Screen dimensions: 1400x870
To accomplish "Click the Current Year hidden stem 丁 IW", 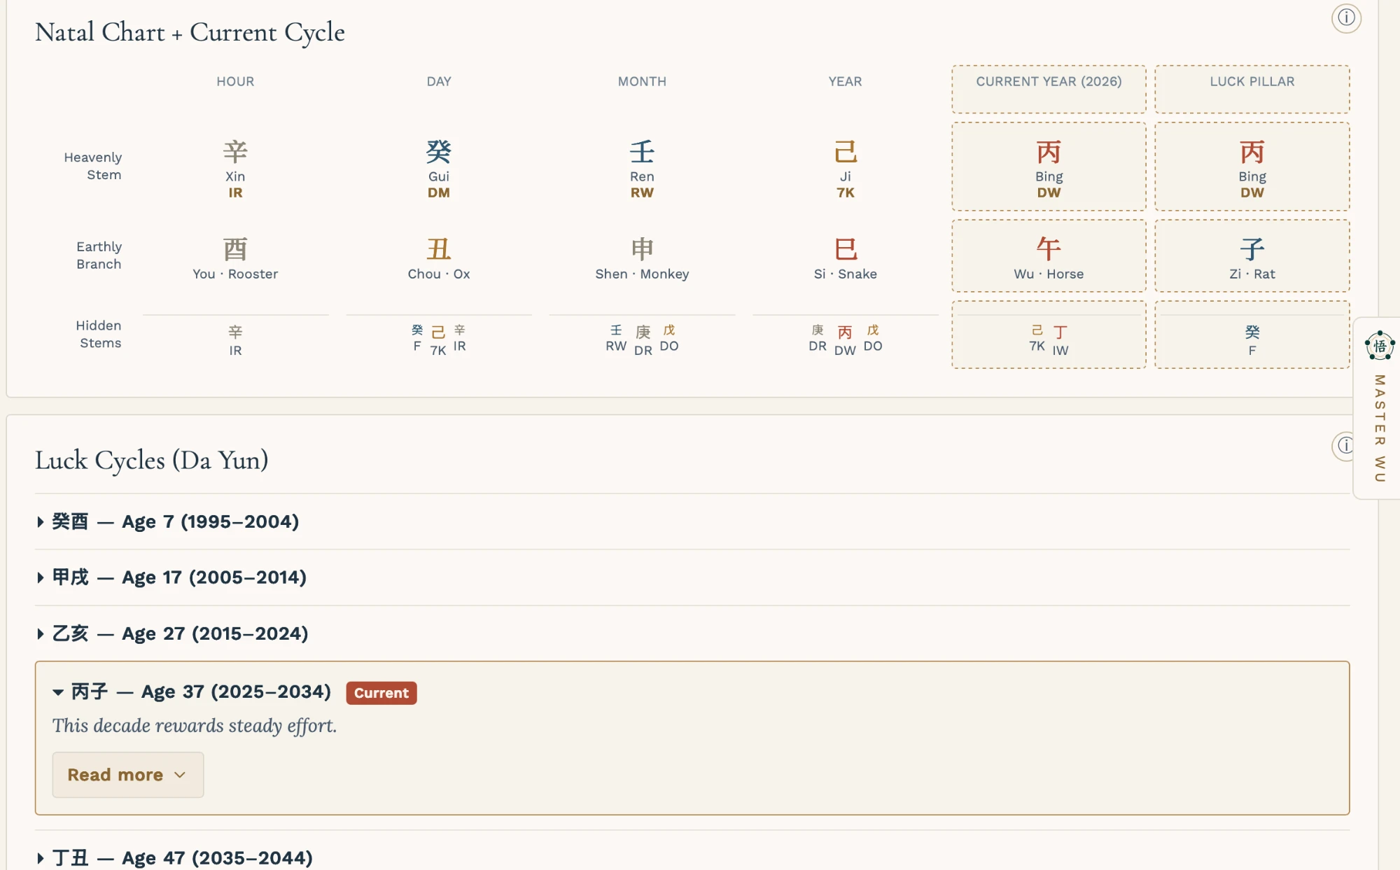I will [1060, 340].
